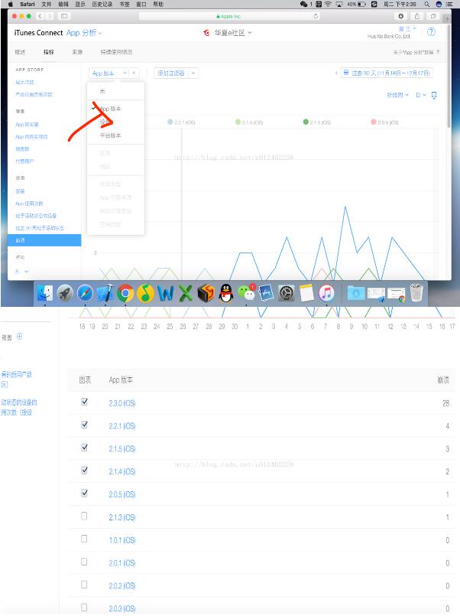Image resolution: width=460 pixels, height=616 pixels.
Task: Click the help question mark icon in iTunes Connect
Action: tap(431, 32)
